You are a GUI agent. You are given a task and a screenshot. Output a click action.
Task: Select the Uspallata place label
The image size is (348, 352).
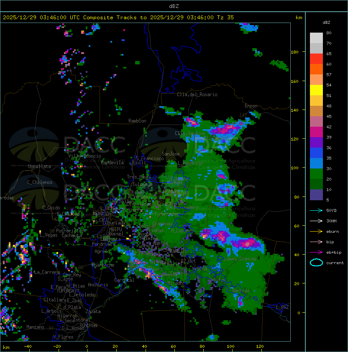[x=39, y=166]
